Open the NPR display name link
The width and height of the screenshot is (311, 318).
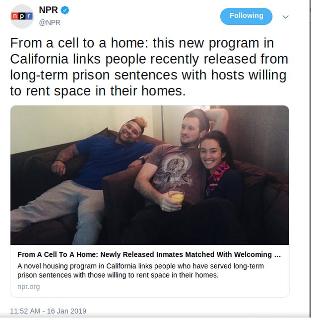pyautogui.click(x=49, y=10)
